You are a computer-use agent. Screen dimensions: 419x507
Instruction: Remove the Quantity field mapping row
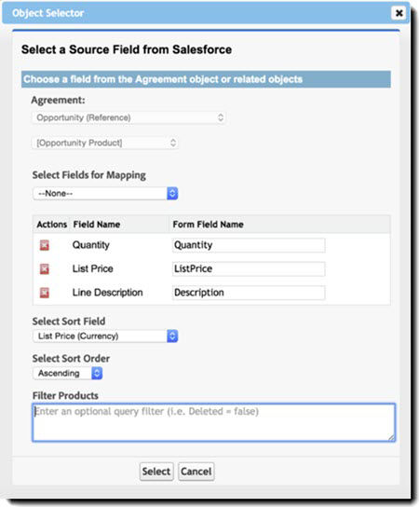[x=45, y=245]
